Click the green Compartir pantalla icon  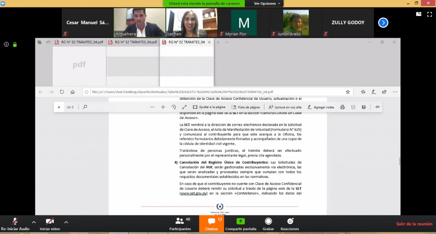[x=241, y=221]
